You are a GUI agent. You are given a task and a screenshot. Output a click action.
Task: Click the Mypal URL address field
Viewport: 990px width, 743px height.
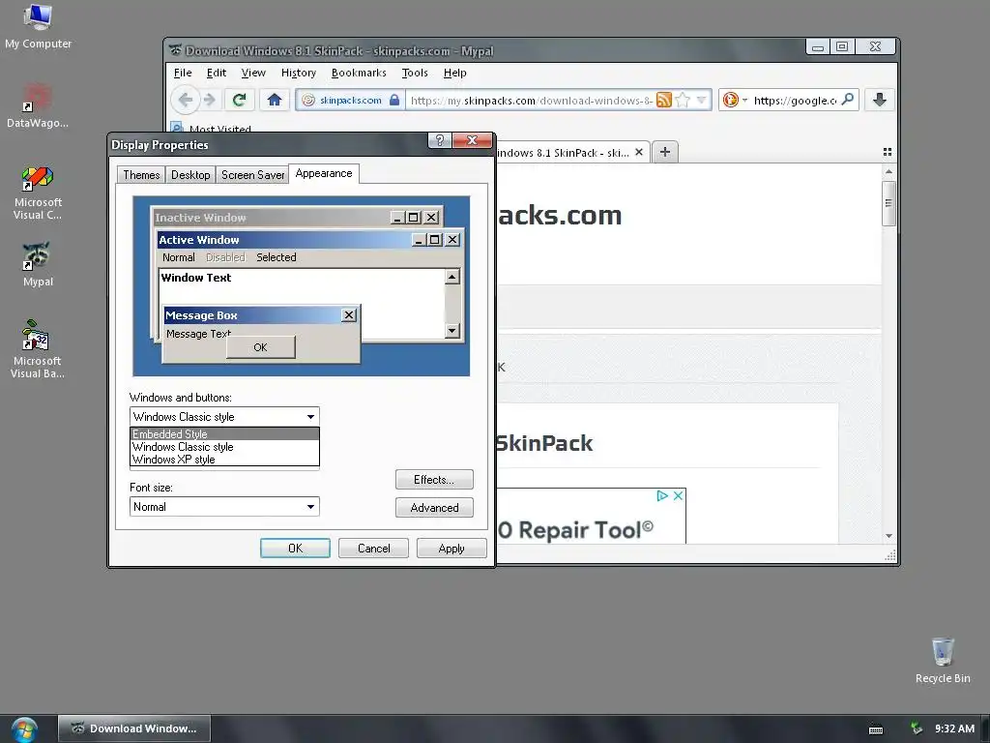tap(531, 100)
